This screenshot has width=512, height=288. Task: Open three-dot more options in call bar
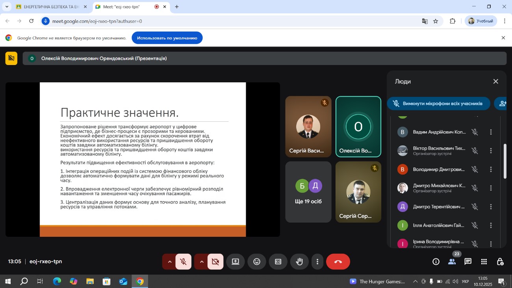click(x=317, y=262)
